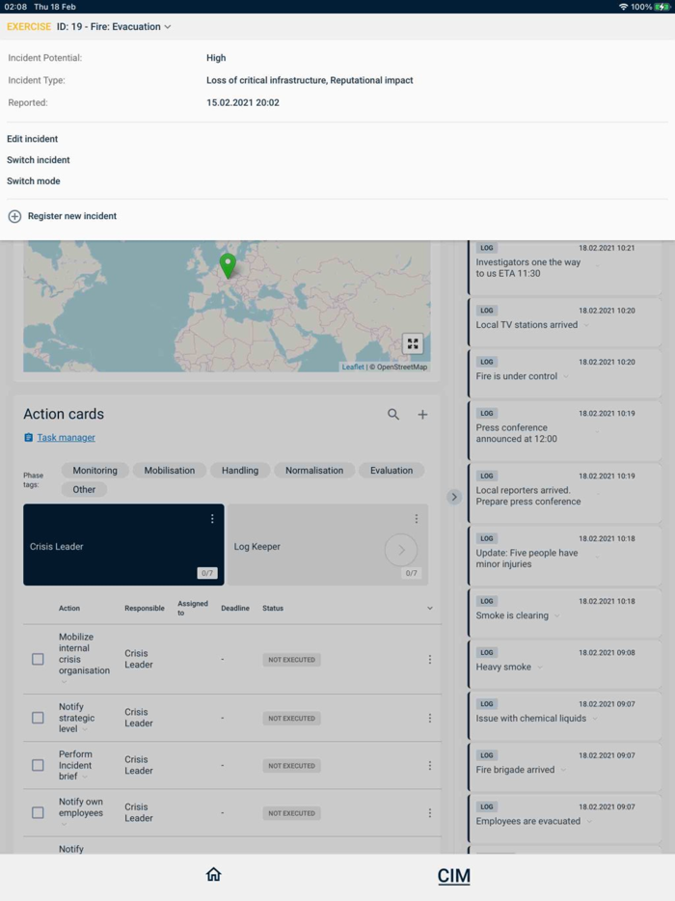The width and height of the screenshot is (675, 901).
Task: Expand Notify strategic level details chevron
Action: 85,729
